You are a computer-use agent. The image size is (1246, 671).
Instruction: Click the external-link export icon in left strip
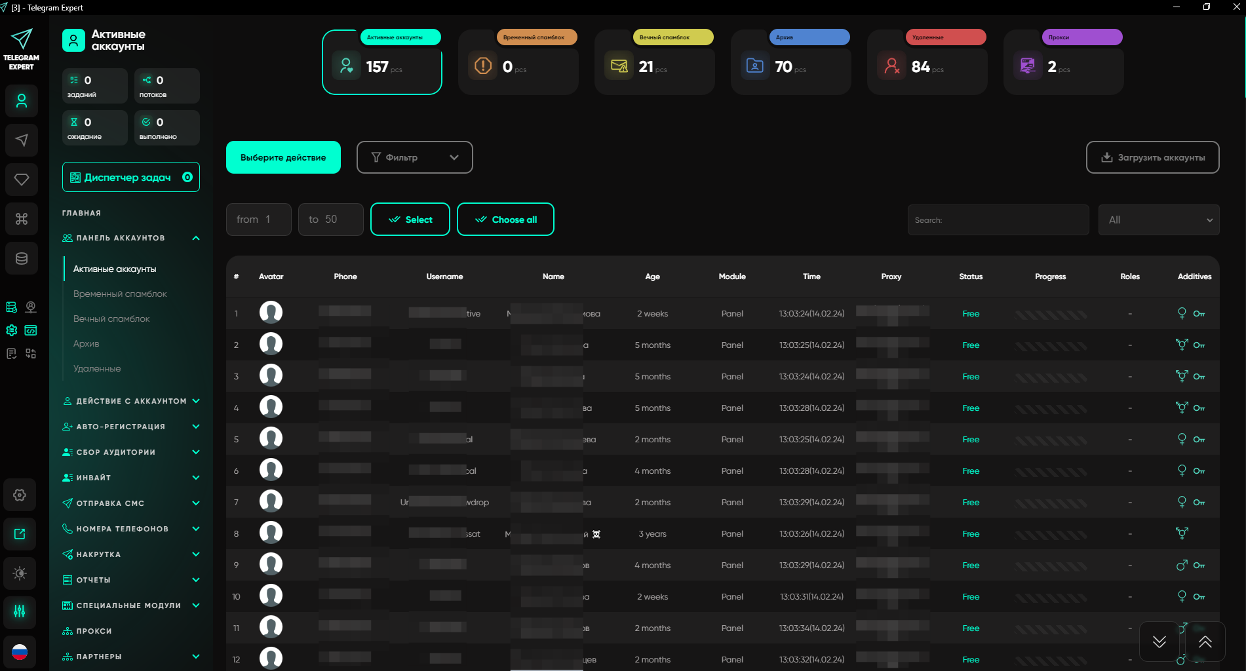[20, 534]
